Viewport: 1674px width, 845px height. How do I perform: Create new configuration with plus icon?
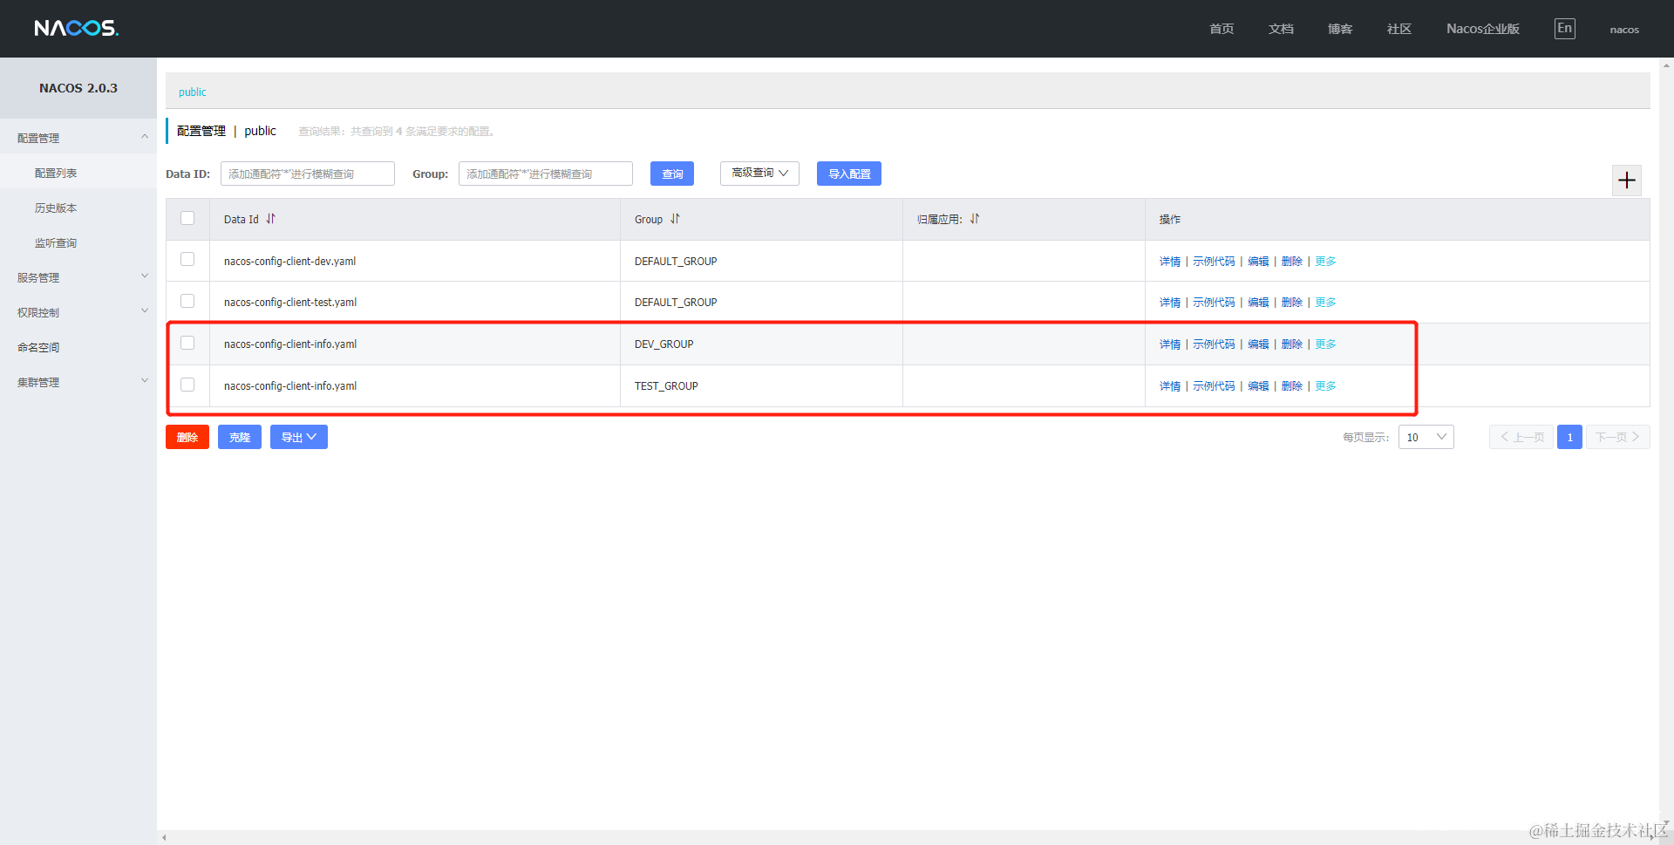1626,181
